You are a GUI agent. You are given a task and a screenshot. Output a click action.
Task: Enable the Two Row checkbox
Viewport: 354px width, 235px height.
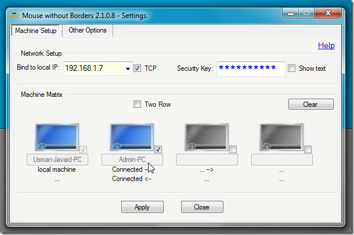pyautogui.click(x=137, y=104)
